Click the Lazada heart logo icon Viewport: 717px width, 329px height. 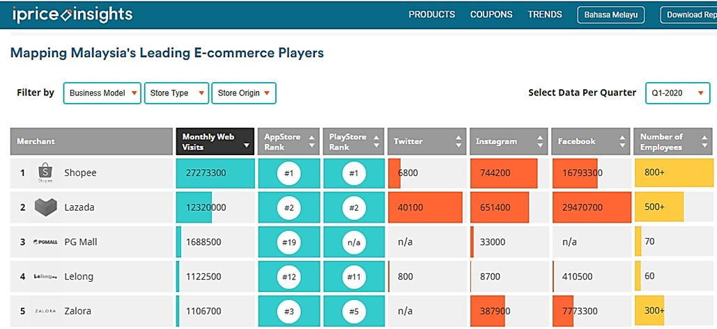pyautogui.click(x=45, y=207)
